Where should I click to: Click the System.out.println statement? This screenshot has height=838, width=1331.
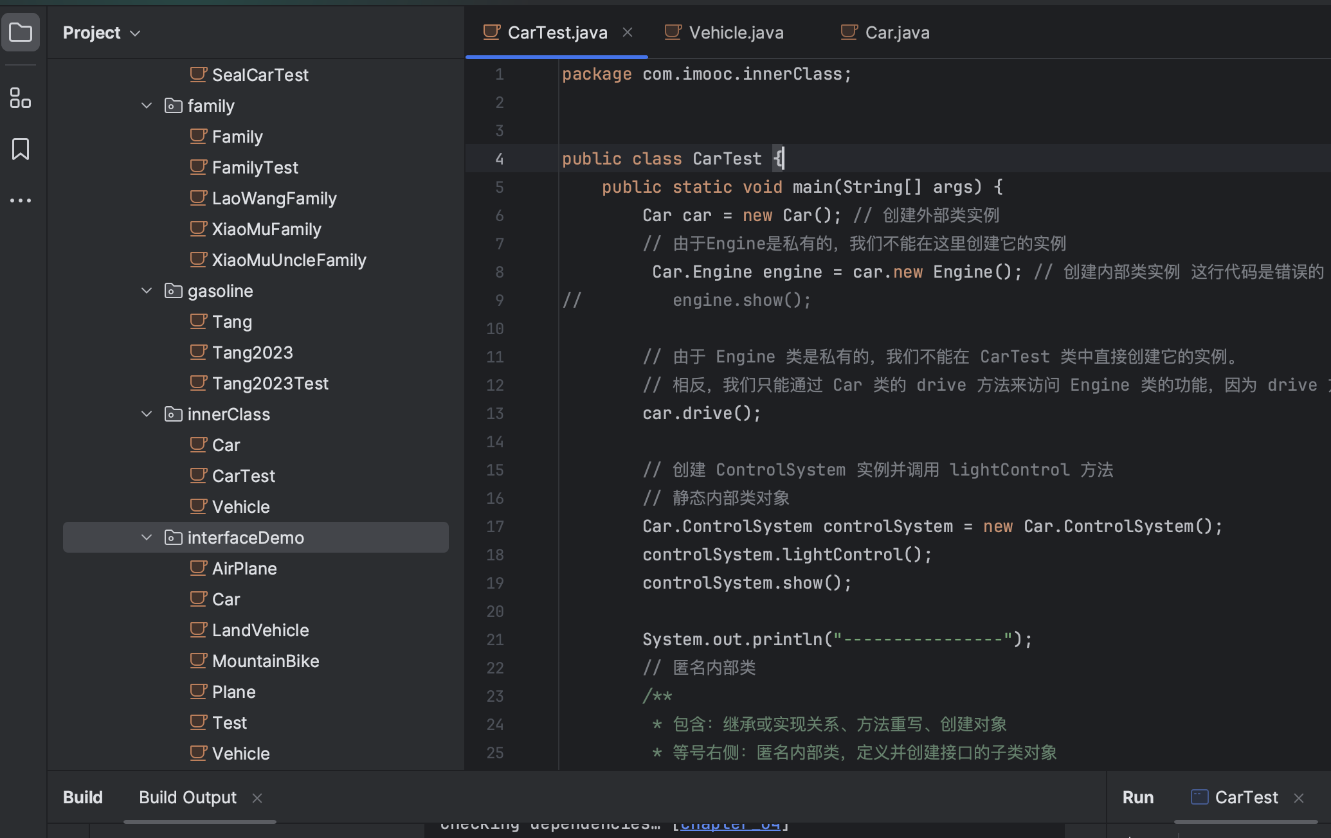pyautogui.click(x=837, y=639)
